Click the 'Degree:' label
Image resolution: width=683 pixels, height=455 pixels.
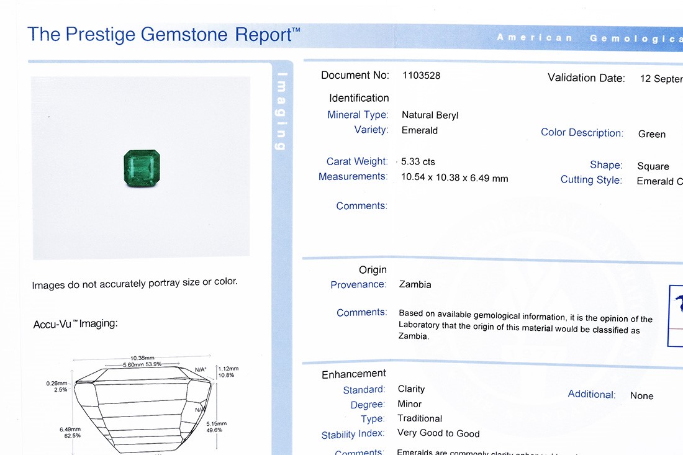pos(368,405)
